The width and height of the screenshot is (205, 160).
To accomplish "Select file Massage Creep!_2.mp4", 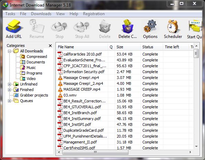I will point(83,83).
